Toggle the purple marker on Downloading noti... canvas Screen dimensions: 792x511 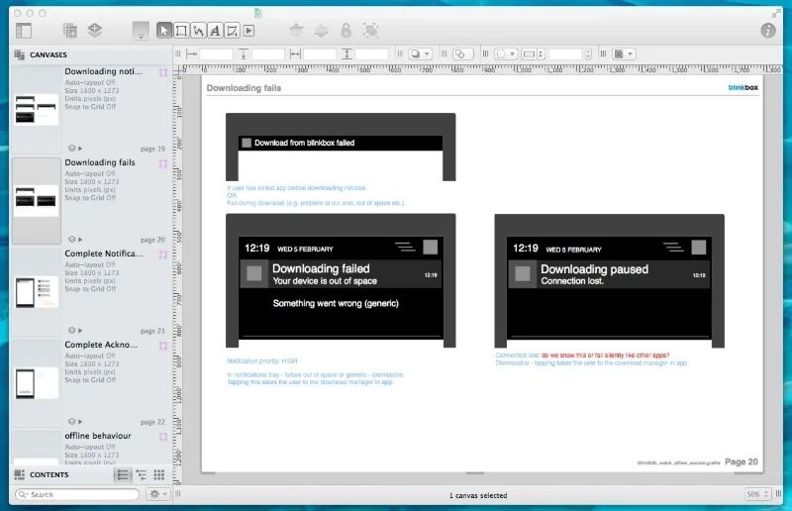pyautogui.click(x=163, y=72)
